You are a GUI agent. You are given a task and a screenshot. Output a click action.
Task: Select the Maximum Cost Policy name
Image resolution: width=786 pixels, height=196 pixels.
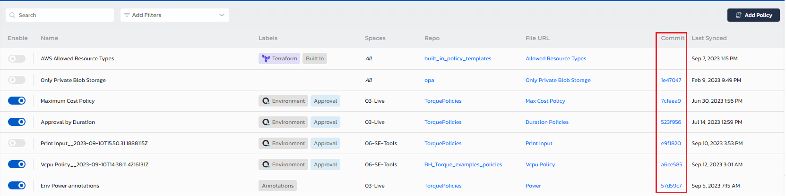pos(68,101)
